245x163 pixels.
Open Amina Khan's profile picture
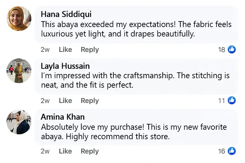(19, 122)
